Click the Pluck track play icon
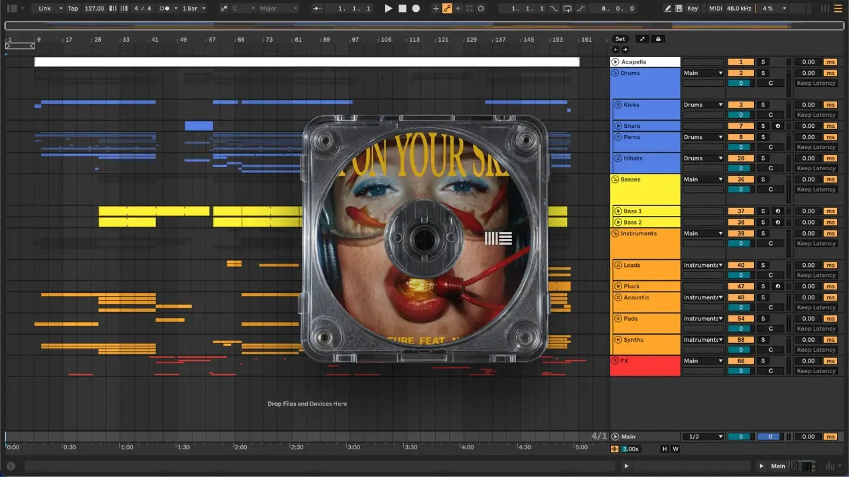 pos(618,286)
